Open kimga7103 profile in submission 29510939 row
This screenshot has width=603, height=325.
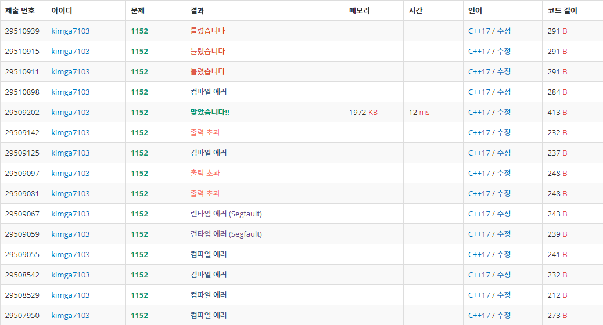70,31
